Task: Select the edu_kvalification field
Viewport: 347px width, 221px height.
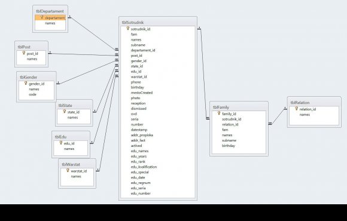Action: [x=144, y=167]
